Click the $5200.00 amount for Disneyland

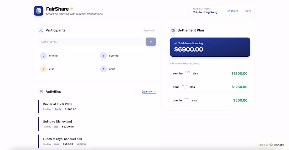pos(68,127)
